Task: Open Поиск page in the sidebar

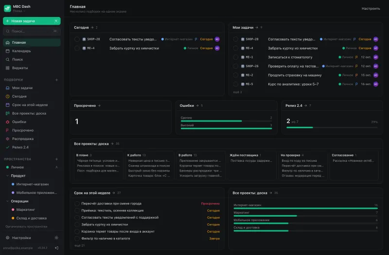Action: click(x=32, y=59)
